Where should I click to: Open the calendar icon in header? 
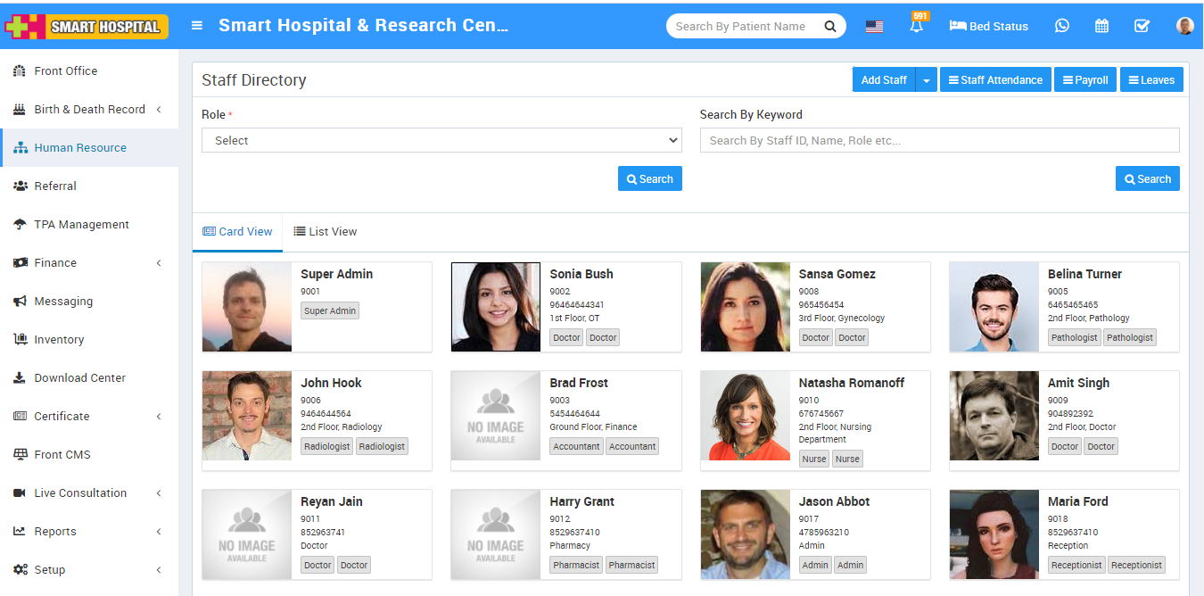point(1101,26)
